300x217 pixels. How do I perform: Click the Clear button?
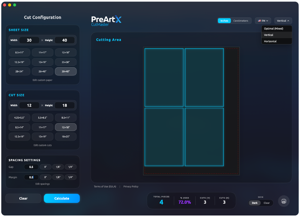(23, 198)
